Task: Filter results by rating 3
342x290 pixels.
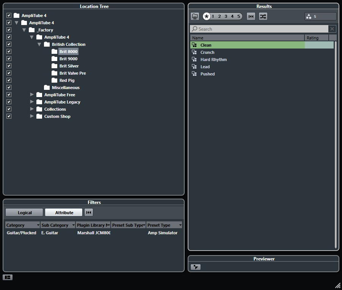Action: pos(226,16)
